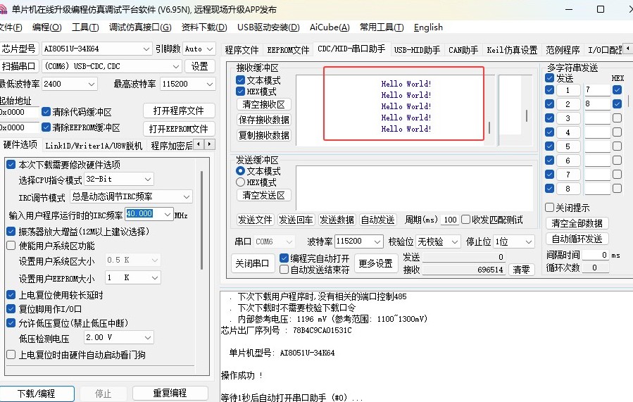Click 下载/编程 button
The image size is (633, 402).
point(37,393)
